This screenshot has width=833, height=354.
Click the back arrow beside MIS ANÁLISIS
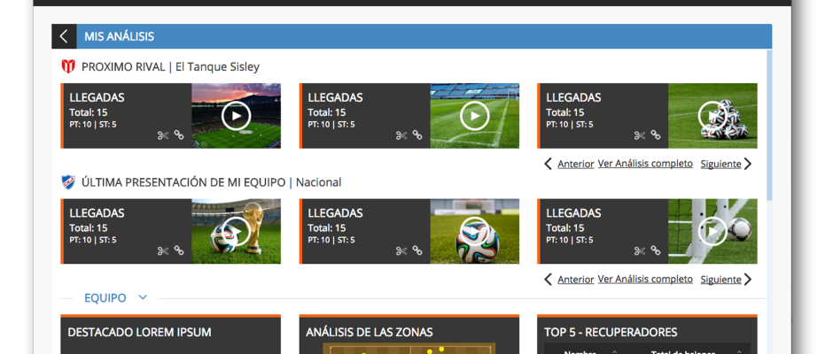point(64,36)
